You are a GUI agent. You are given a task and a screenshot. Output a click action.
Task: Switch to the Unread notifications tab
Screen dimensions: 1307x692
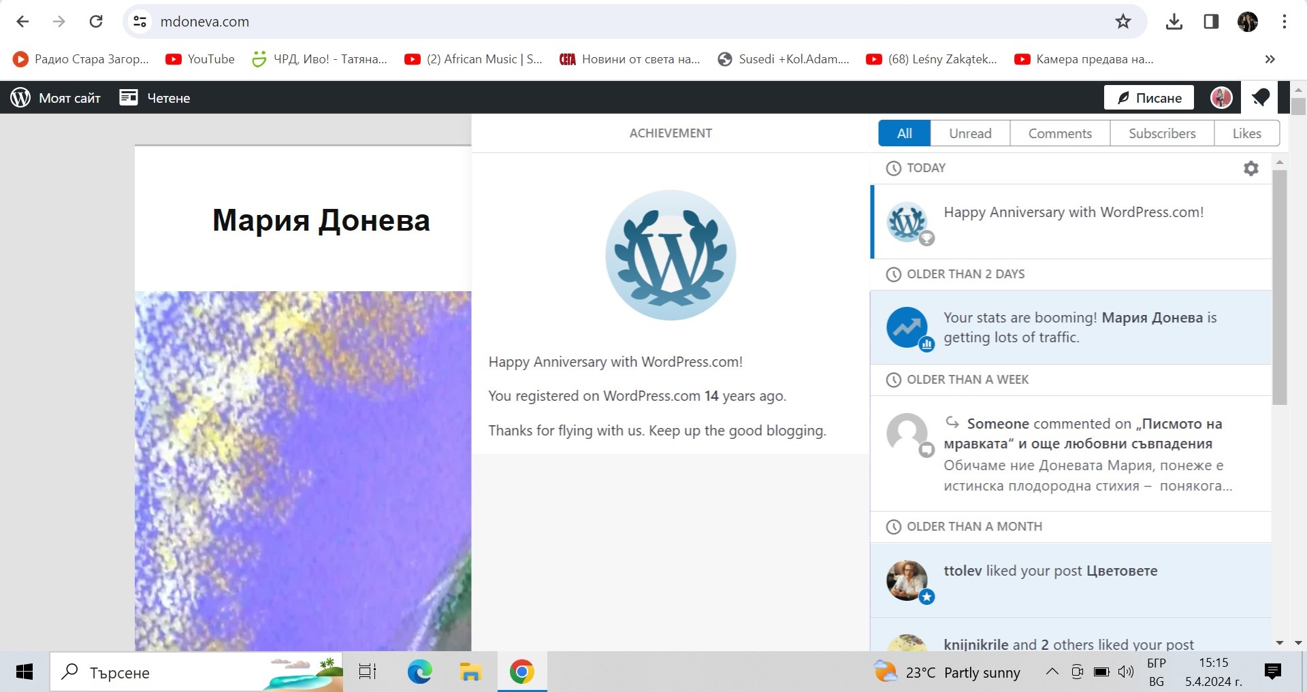click(970, 133)
